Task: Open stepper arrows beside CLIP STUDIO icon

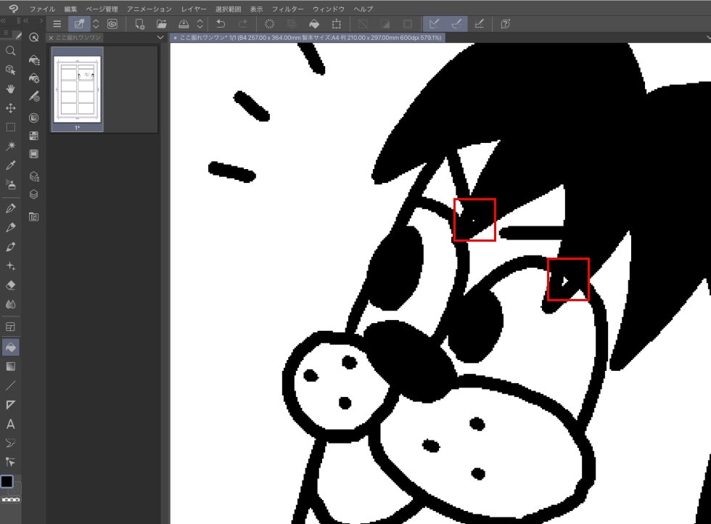Action: (96, 24)
